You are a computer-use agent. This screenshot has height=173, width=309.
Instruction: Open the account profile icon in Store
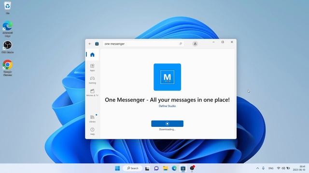[195, 44]
